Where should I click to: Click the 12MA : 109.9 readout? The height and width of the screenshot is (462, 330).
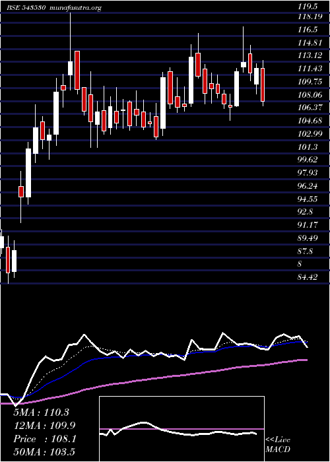point(44,426)
